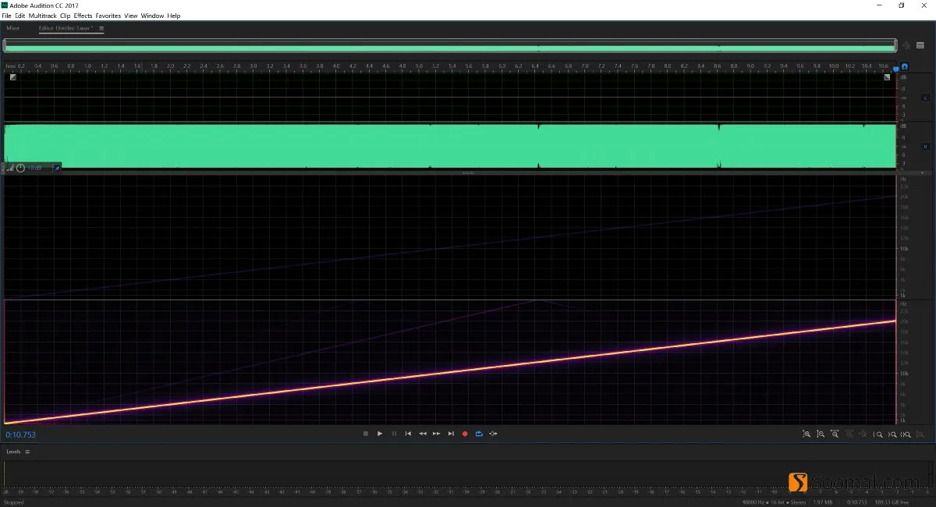Screen dimensions: 936x507
Task: Click the blue playhead marker on the ruler
Action: tap(895, 69)
